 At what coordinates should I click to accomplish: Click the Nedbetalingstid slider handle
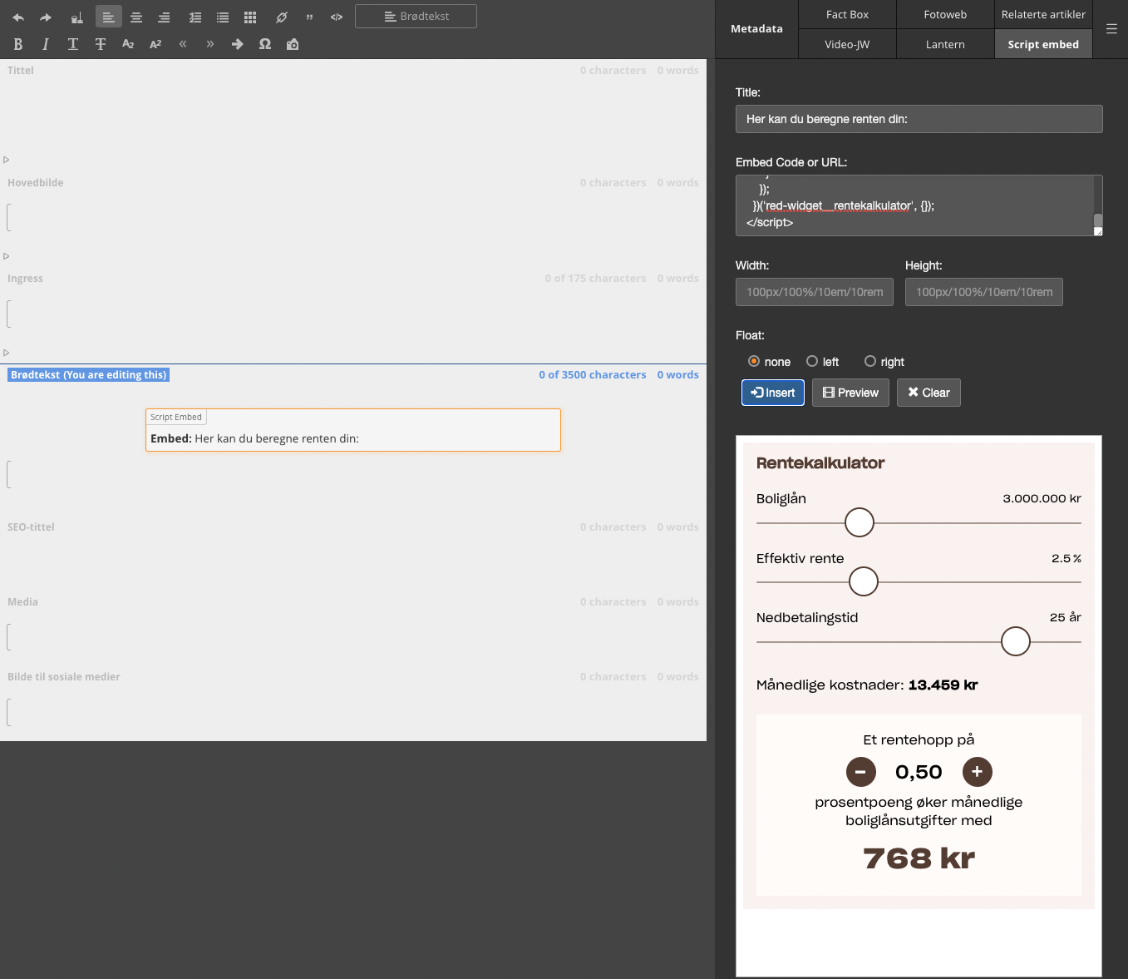click(x=1016, y=641)
